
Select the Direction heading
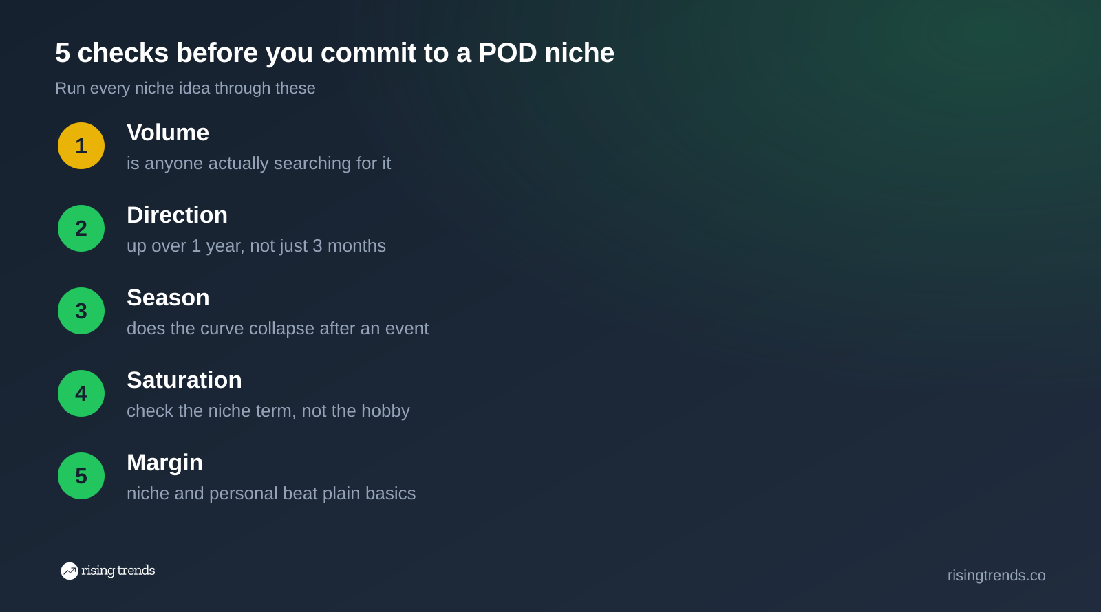(177, 215)
